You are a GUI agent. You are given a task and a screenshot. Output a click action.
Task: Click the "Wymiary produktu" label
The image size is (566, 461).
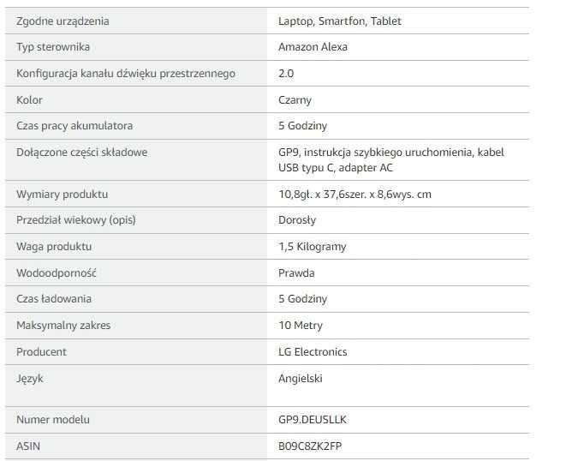(62, 195)
